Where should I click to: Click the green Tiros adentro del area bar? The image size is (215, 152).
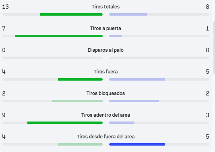(65, 123)
